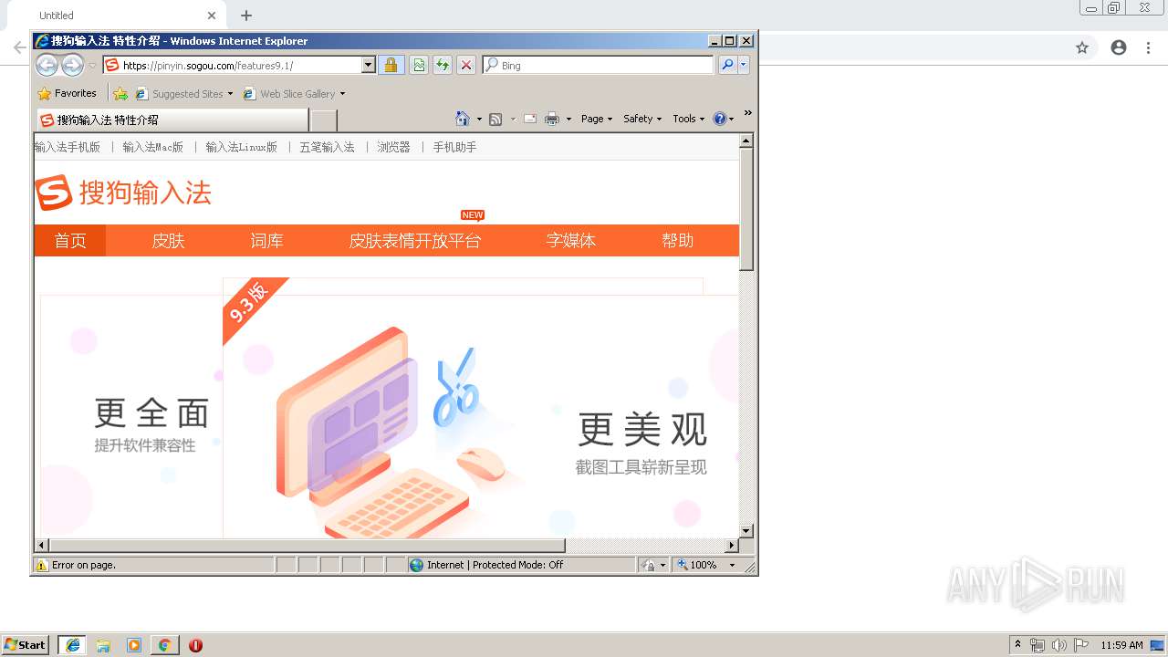The image size is (1168, 657).
Task: Open the Page menu dropdown
Action: tap(597, 119)
